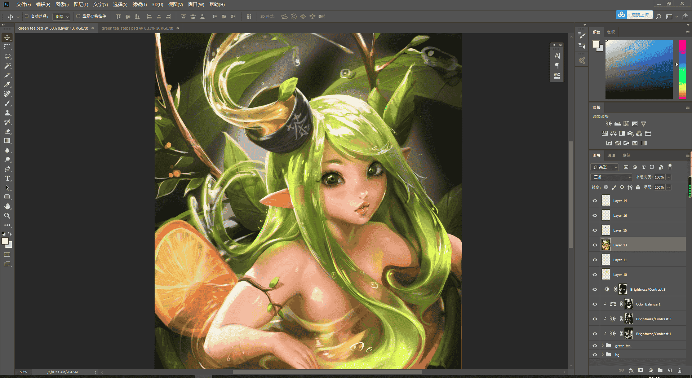Hide Layer 14 visibility eye

tap(595, 201)
